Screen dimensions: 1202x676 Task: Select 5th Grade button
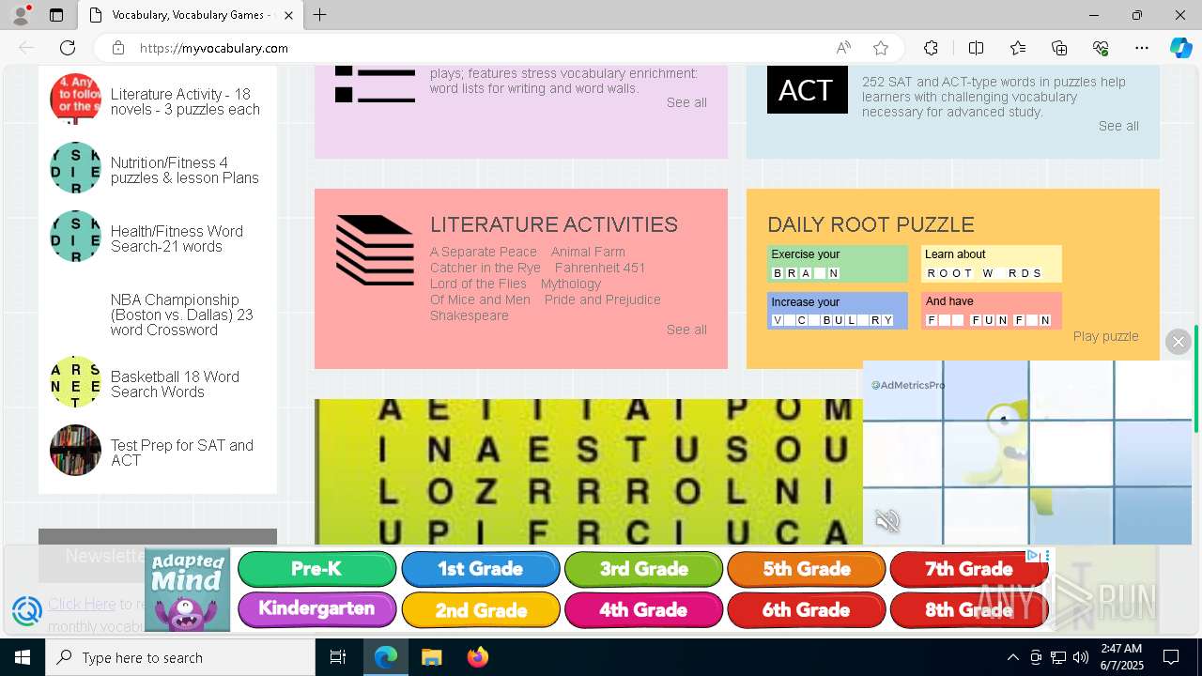pos(806,569)
